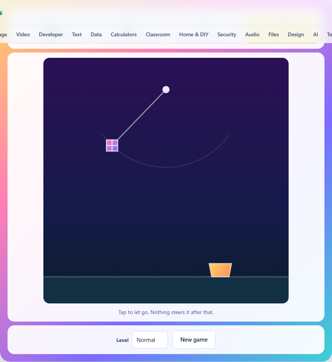Open the Text category
332x362 pixels.
coord(77,34)
